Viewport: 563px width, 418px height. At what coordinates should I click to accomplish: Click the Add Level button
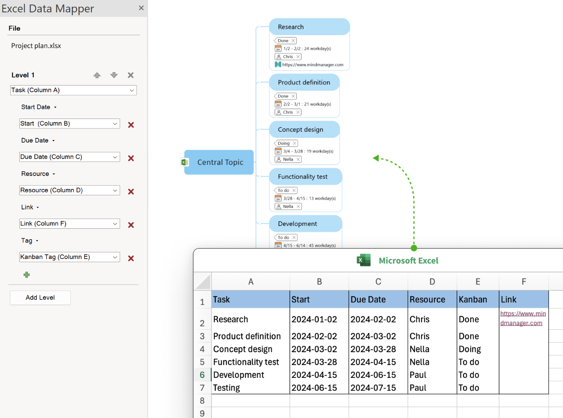coord(40,298)
